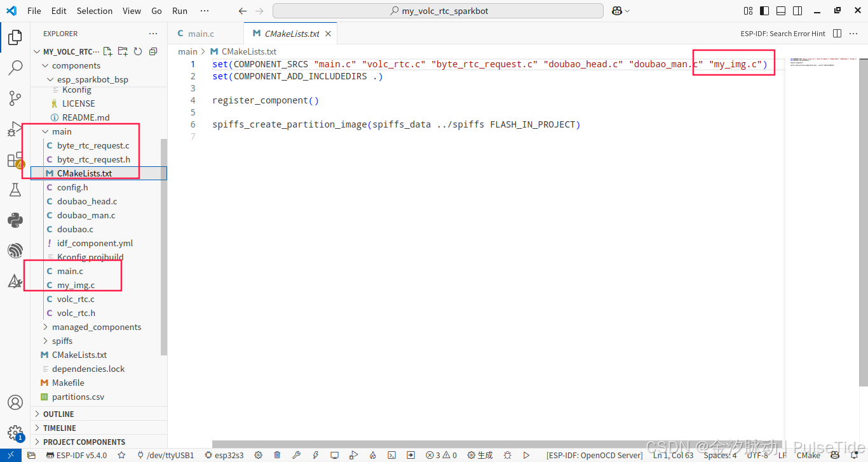Open the ESP-IDF terminal icon
Viewport: 868px width, 462px height.
click(392, 455)
